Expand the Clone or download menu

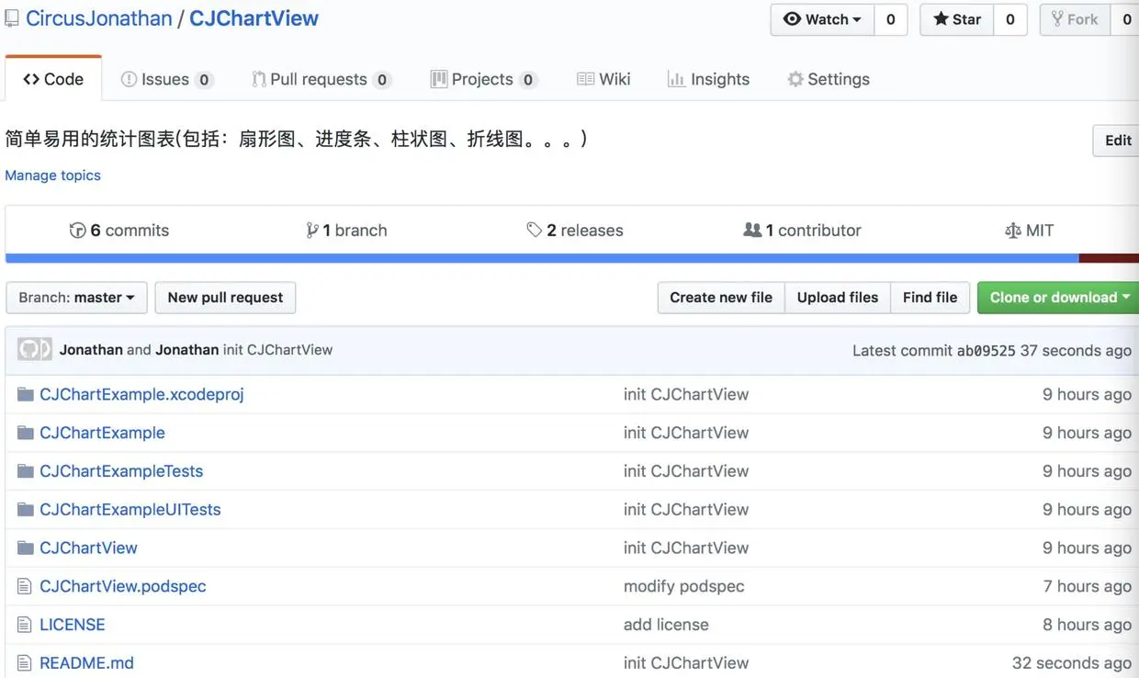(1056, 298)
